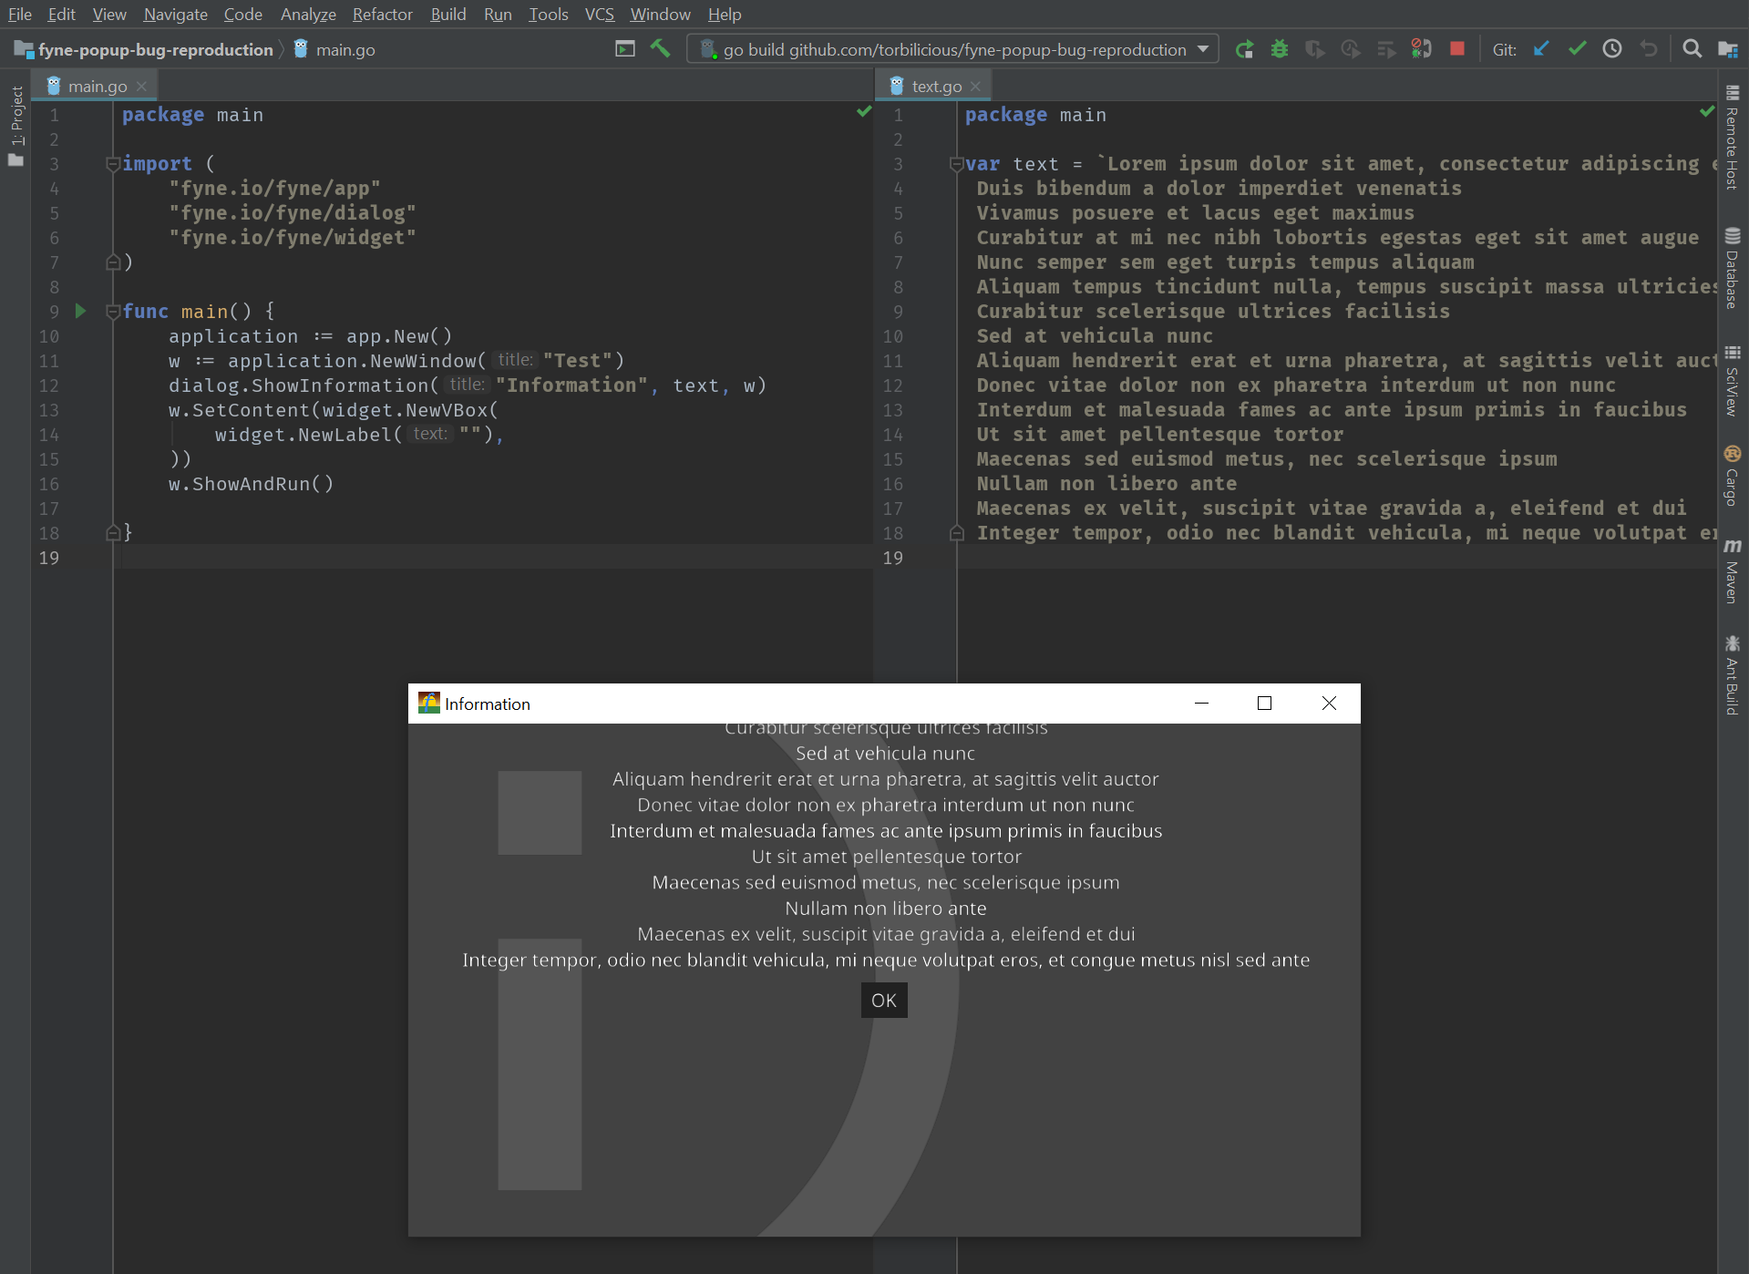Open the run configuration dropdown
Viewport: 1749px width, 1274px height.
(1205, 48)
